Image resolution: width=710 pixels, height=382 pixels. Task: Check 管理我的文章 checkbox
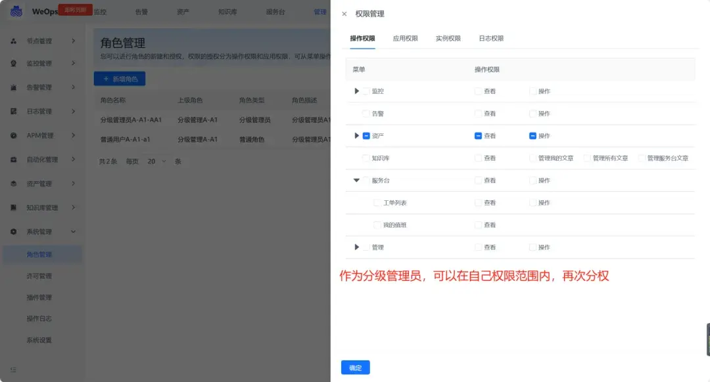(x=533, y=158)
